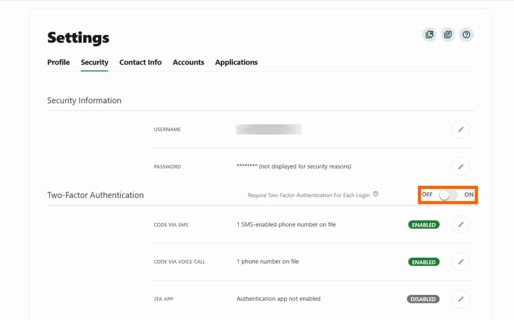Switch to the Profile tab

click(58, 62)
